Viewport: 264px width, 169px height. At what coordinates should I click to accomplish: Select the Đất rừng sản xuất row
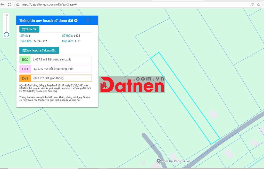click(x=61, y=60)
